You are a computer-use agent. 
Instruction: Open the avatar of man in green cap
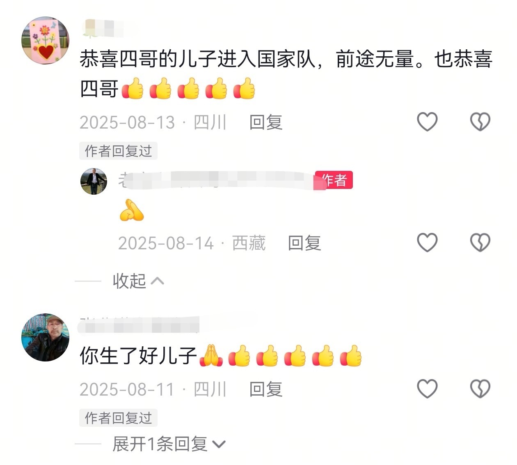(x=45, y=337)
